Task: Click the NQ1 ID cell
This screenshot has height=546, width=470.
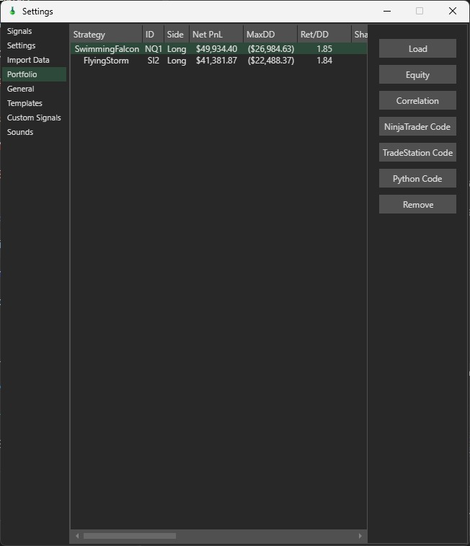Action: pyautogui.click(x=154, y=49)
